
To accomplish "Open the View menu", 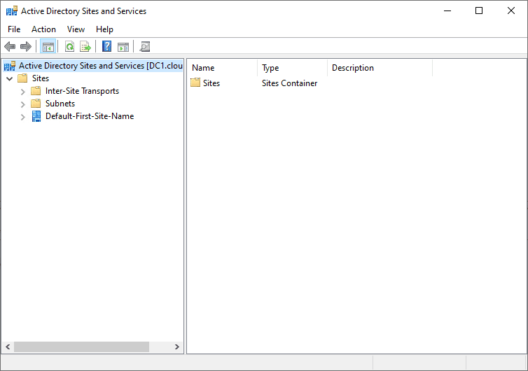I will click(76, 29).
